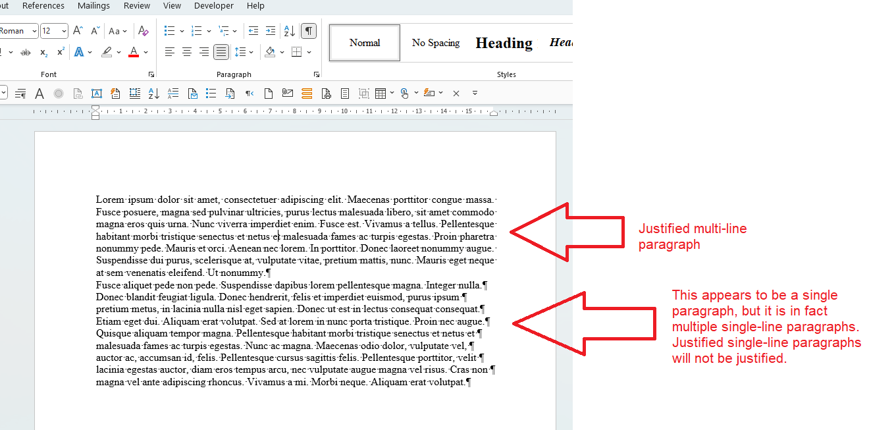896x430 pixels.
Task: Toggle the Show/Hide paragraph marks button
Action: 309,31
